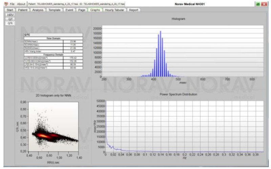Close the Norav Medical NH301 window
Image resolution: width=271 pixels, height=169 pixels.
tap(264, 4)
